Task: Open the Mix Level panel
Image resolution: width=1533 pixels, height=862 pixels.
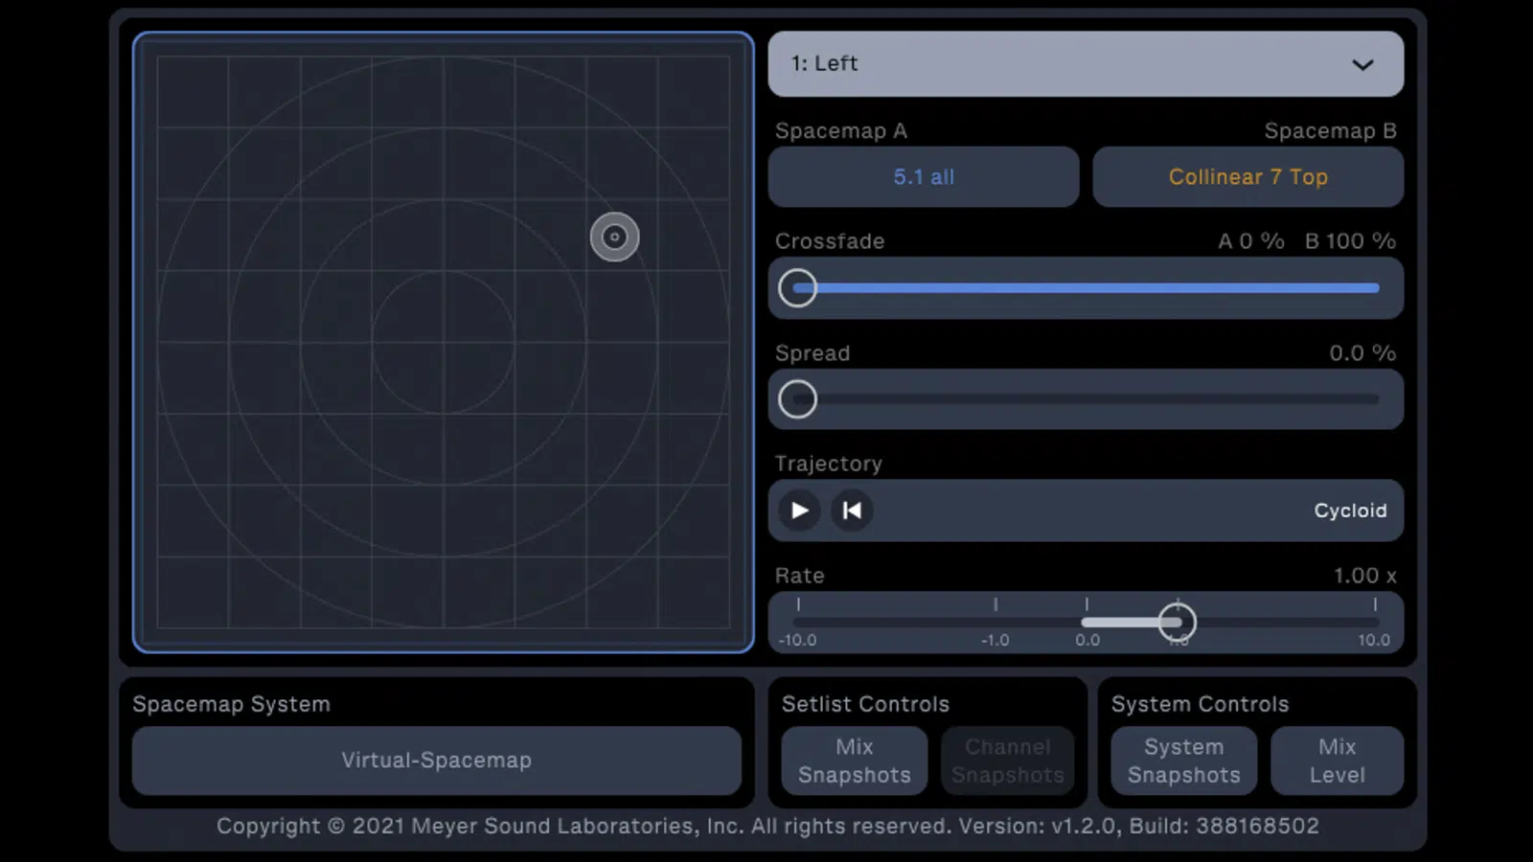Action: [x=1337, y=760]
